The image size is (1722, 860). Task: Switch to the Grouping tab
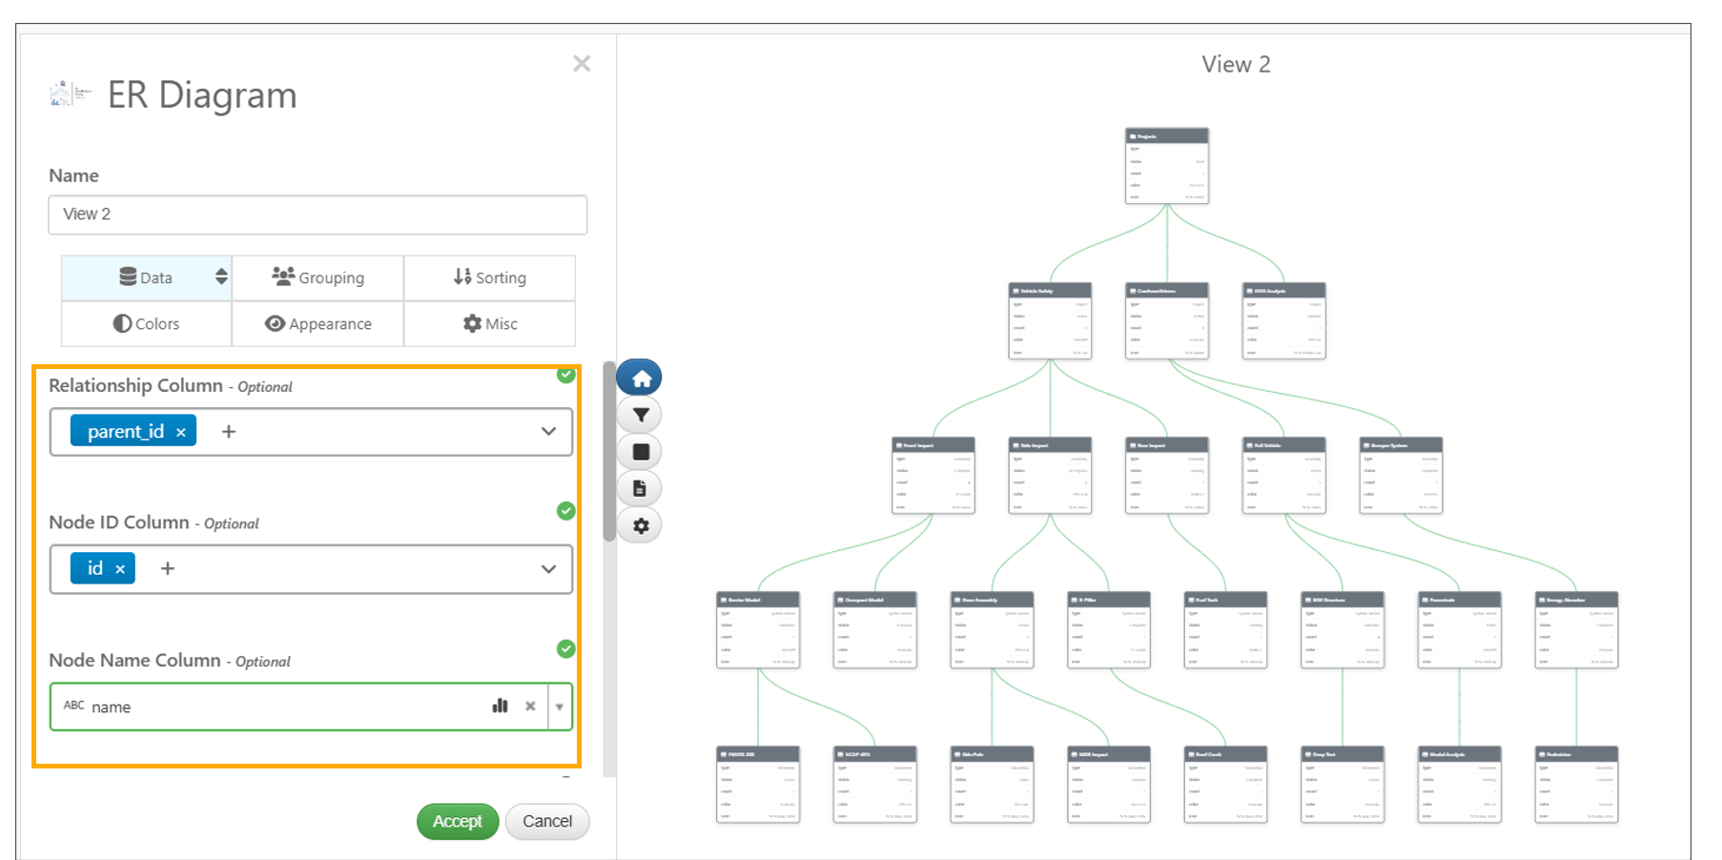318,277
